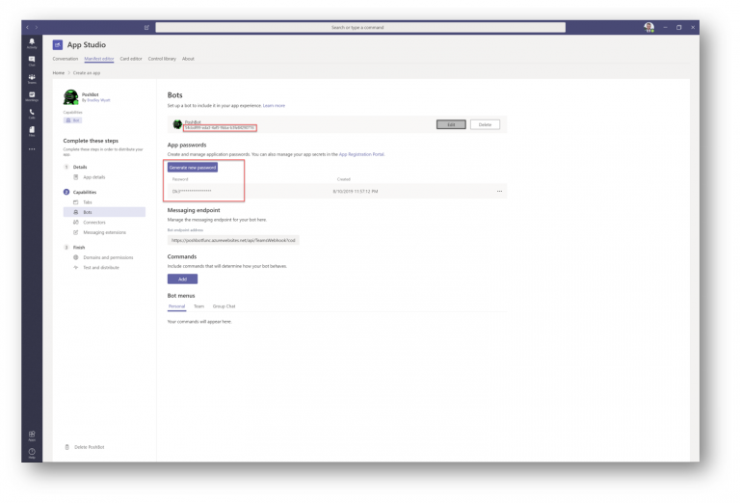Click the trash icon beside Delete PoshBot
Image resolution: width=740 pixels, height=503 pixels.
click(66, 447)
